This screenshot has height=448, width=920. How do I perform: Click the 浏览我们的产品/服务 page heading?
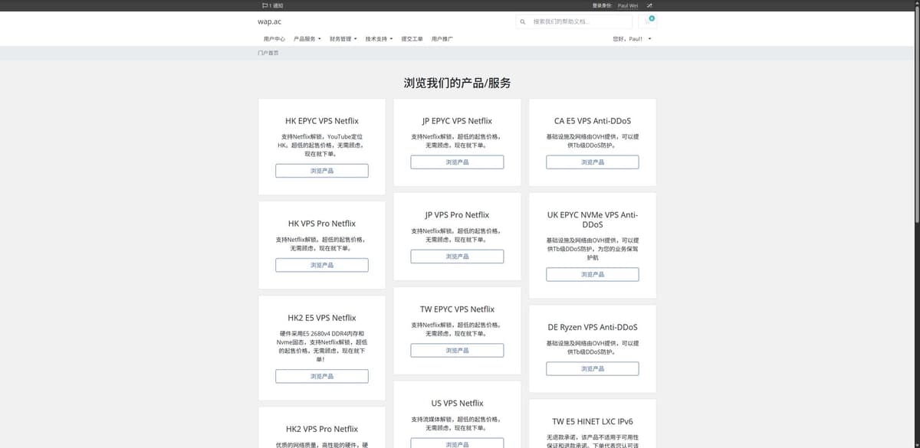[x=457, y=83]
